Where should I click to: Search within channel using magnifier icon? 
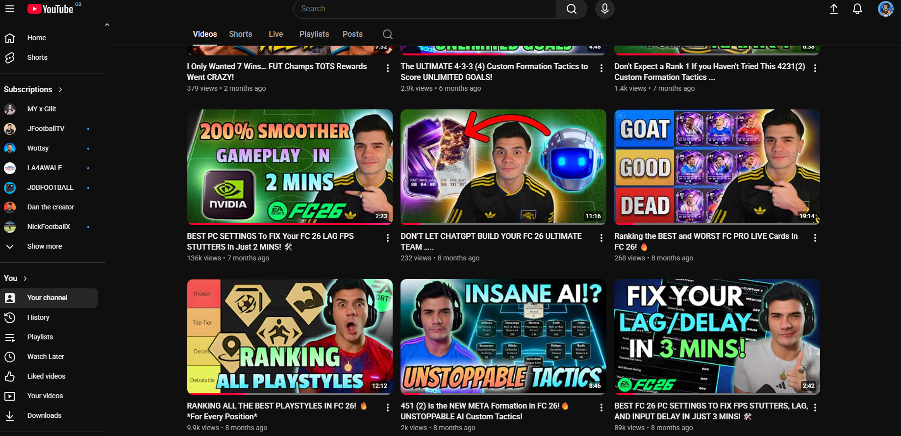pos(388,34)
